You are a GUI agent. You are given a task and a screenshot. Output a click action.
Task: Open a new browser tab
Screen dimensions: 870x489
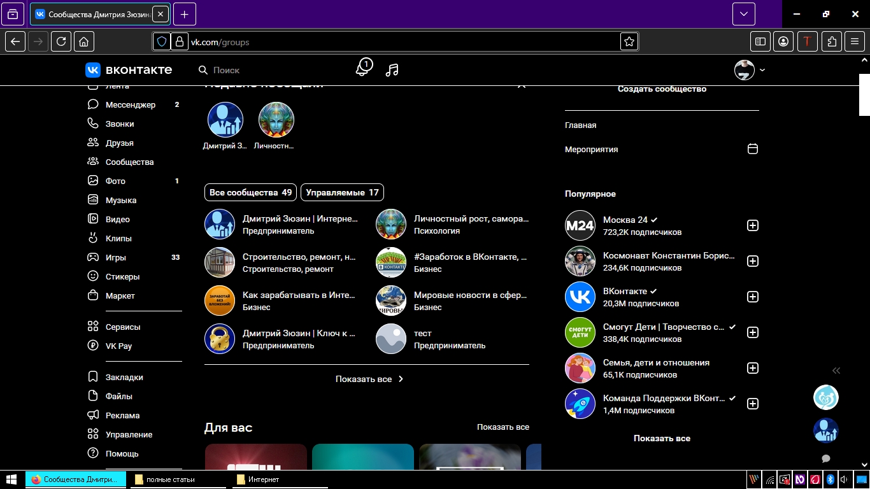pos(185,14)
